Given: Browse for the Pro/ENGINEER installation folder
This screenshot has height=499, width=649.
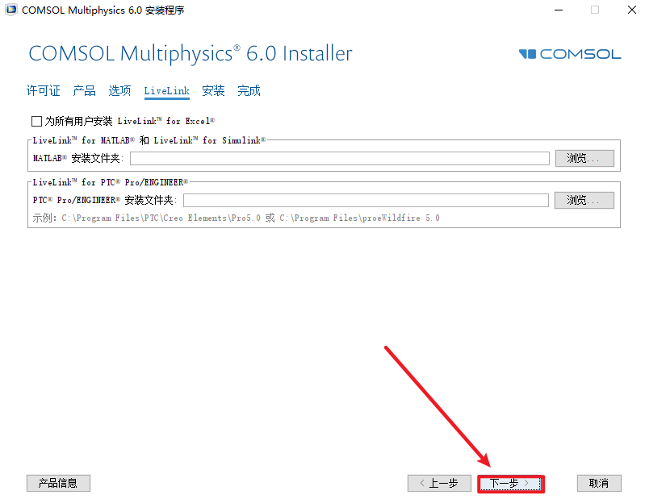Looking at the screenshot, I should point(584,201).
